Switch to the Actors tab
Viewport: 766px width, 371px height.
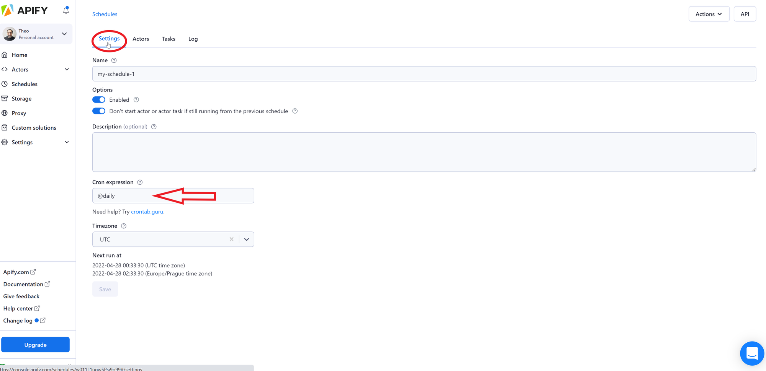click(x=141, y=39)
